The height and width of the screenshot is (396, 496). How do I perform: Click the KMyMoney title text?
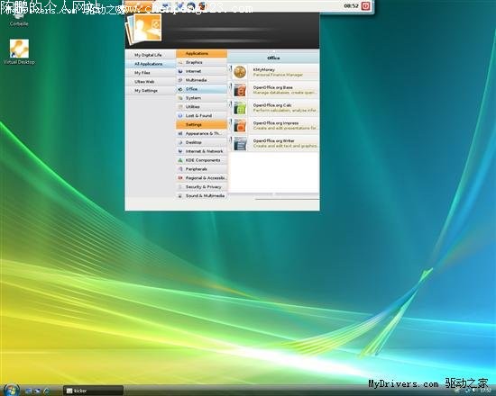(264, 69)
